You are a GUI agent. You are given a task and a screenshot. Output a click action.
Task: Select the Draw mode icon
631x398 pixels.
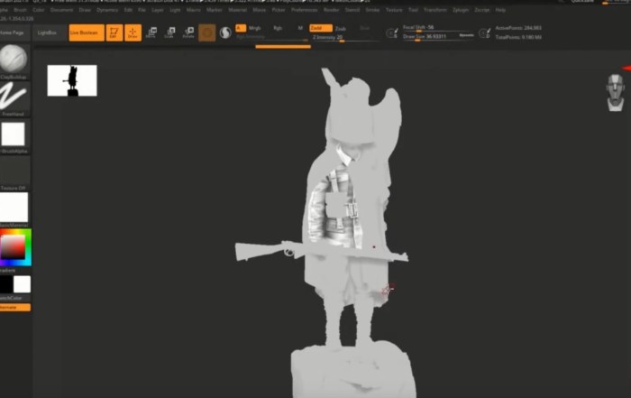pyautogui.click(x=133, y=32)
